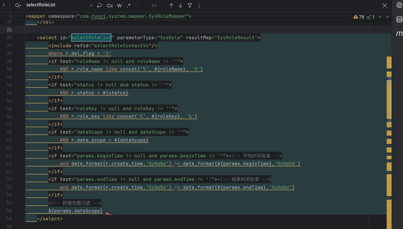The image size is (403, 229).
Task: Open search history magnifier dropdown
Action: [18, 5]
